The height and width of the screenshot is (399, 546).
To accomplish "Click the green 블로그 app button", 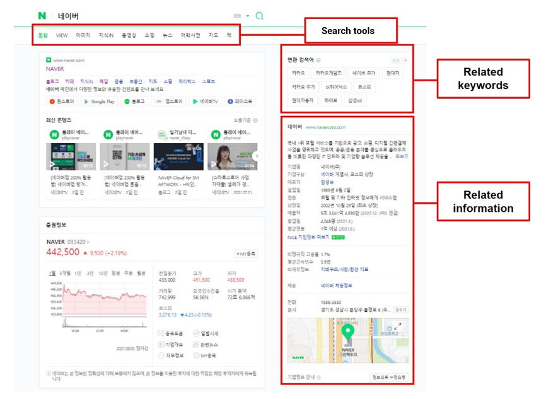I will (x=135, y=101).
